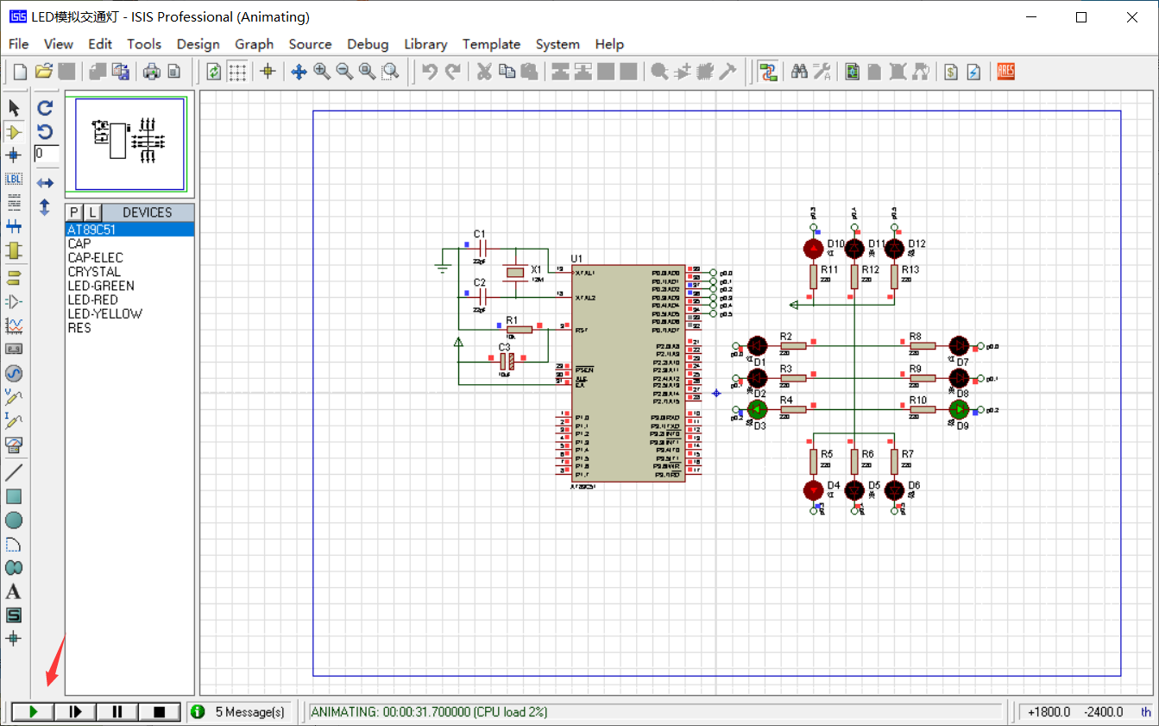The image size is (1159, 726).
Task: Click the P pick devices button
Action: (74, 212)
